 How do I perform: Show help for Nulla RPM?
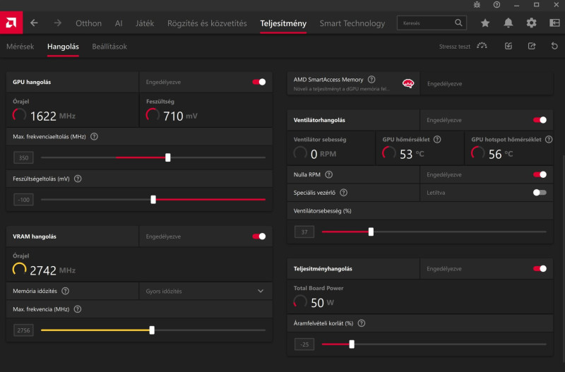328,174
